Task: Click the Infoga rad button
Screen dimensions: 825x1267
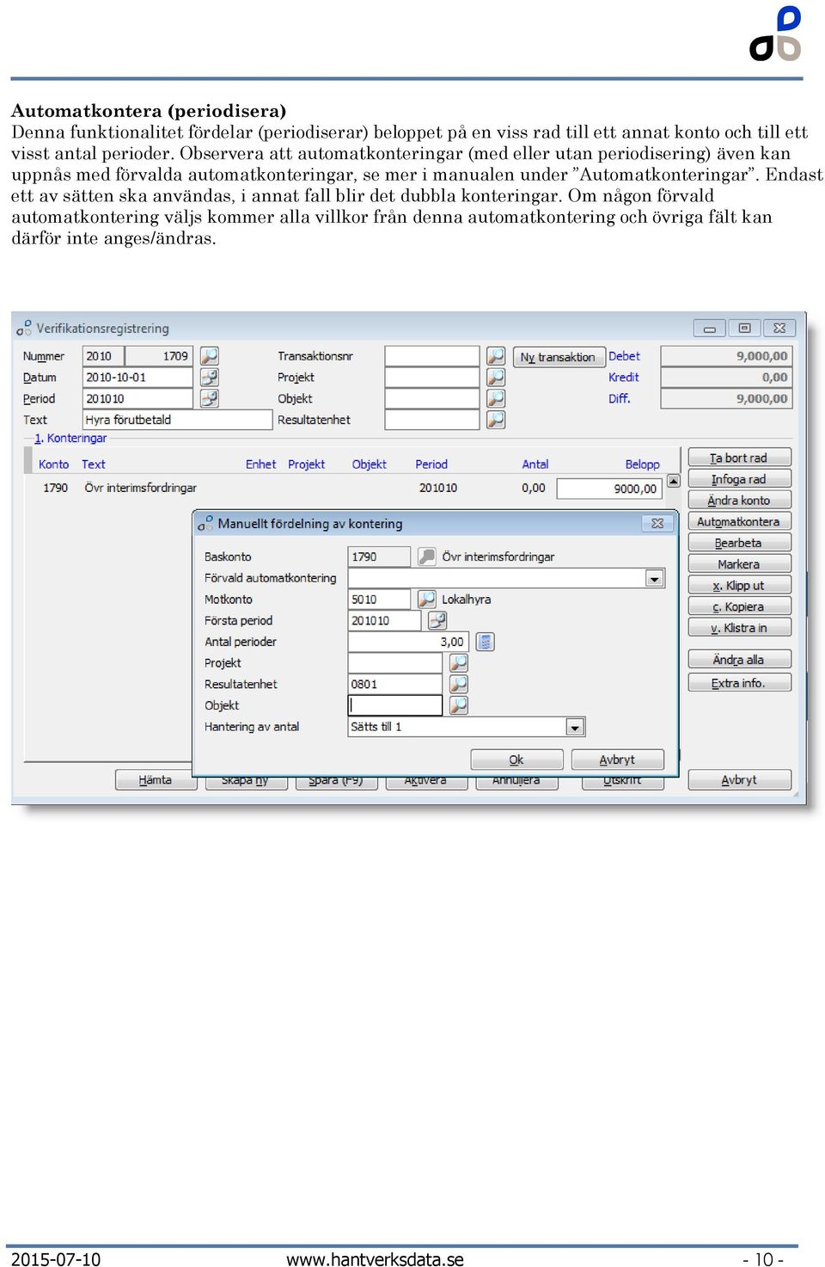Action: pos(739,479)
